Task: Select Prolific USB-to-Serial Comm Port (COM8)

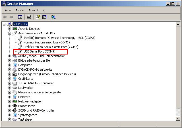Action: coord(51,47)
